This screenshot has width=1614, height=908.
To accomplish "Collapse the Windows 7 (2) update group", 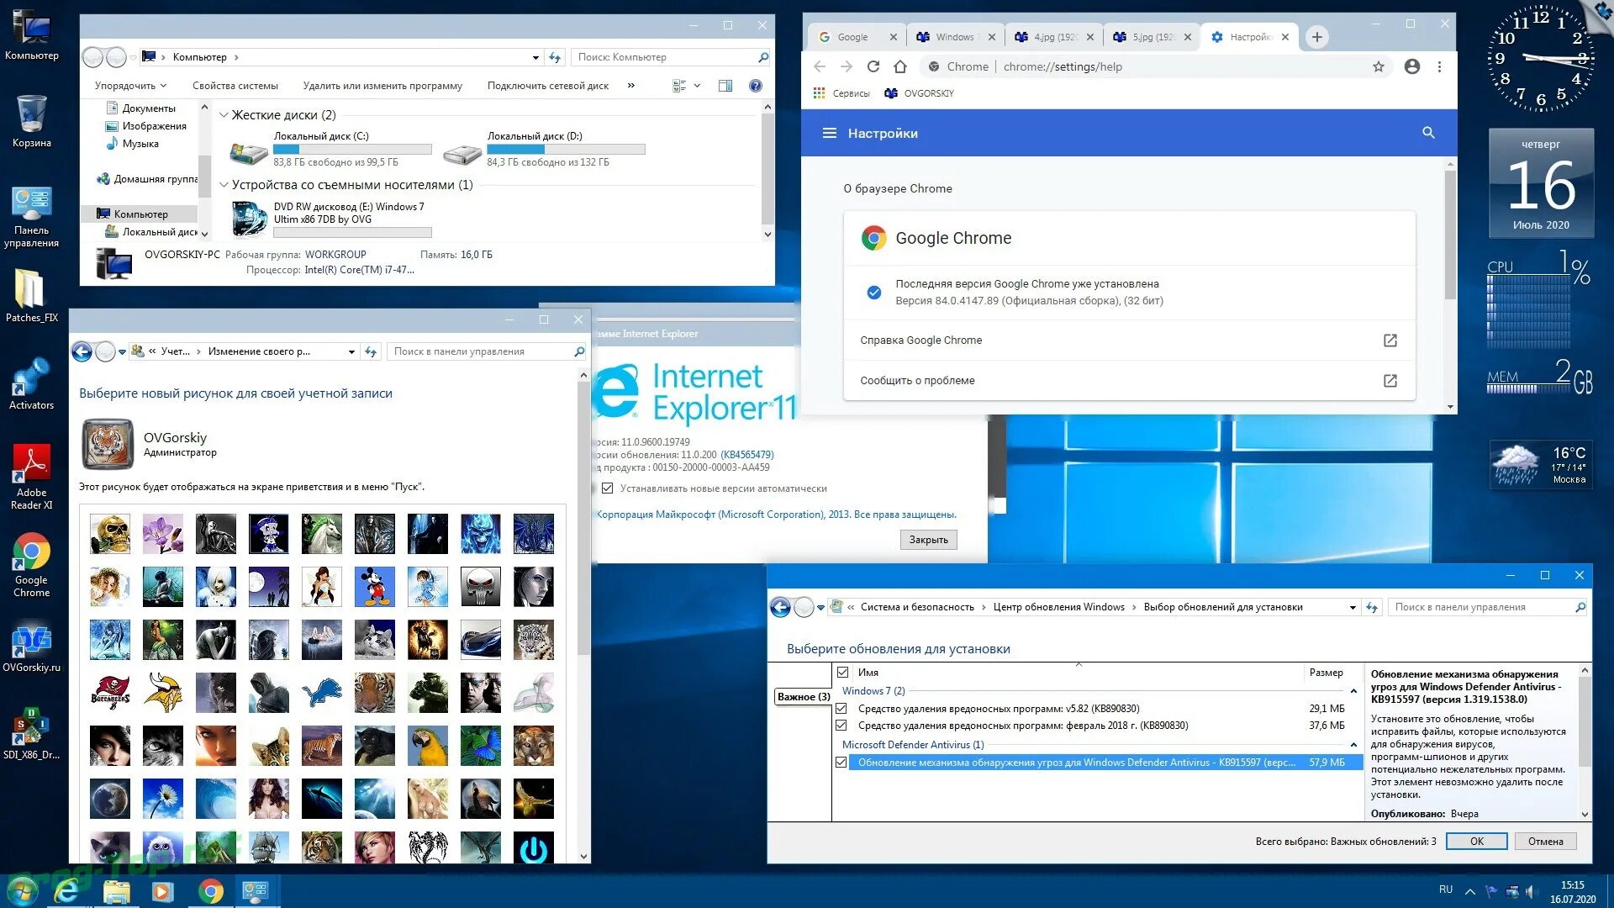I will pyautogui.click(x=1353, y=691).
